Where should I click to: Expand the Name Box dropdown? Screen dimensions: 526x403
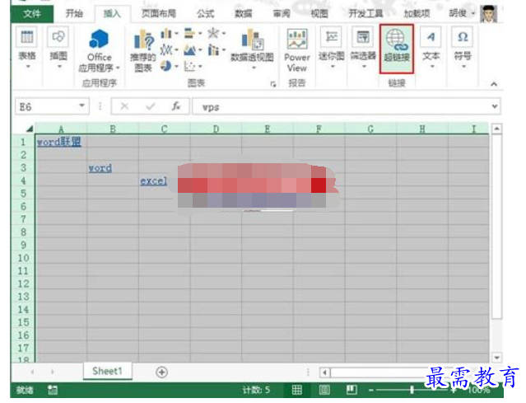pos(81,105)
